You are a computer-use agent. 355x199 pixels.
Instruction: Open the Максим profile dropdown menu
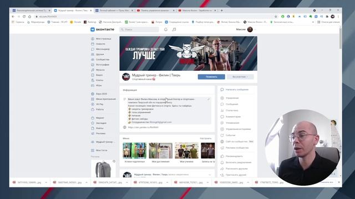click(246, 29)
